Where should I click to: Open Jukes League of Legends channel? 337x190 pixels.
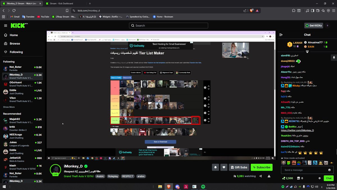22,144
